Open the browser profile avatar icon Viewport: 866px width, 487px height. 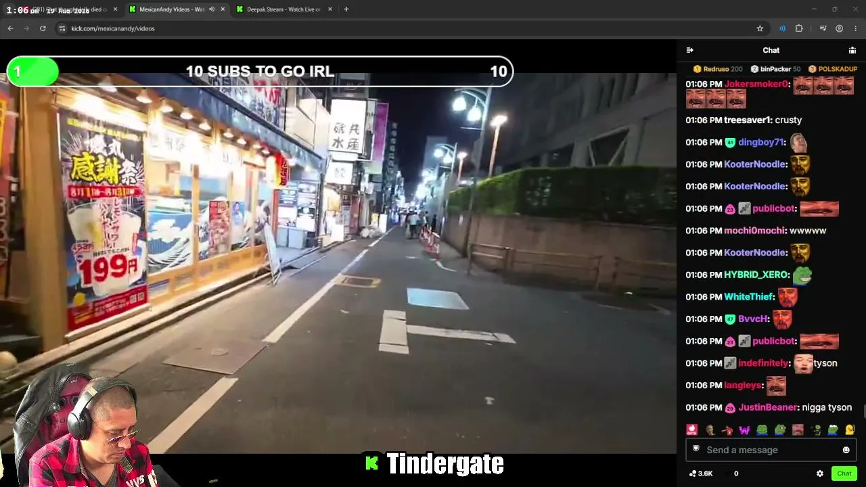pos(839,28)
